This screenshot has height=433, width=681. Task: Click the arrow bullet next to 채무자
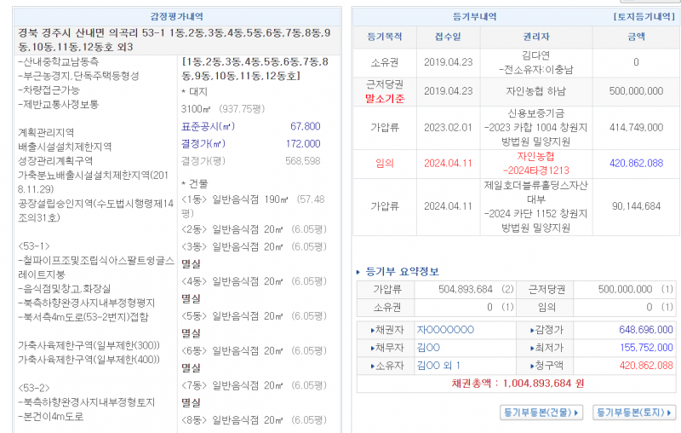(x=373, y=348)
